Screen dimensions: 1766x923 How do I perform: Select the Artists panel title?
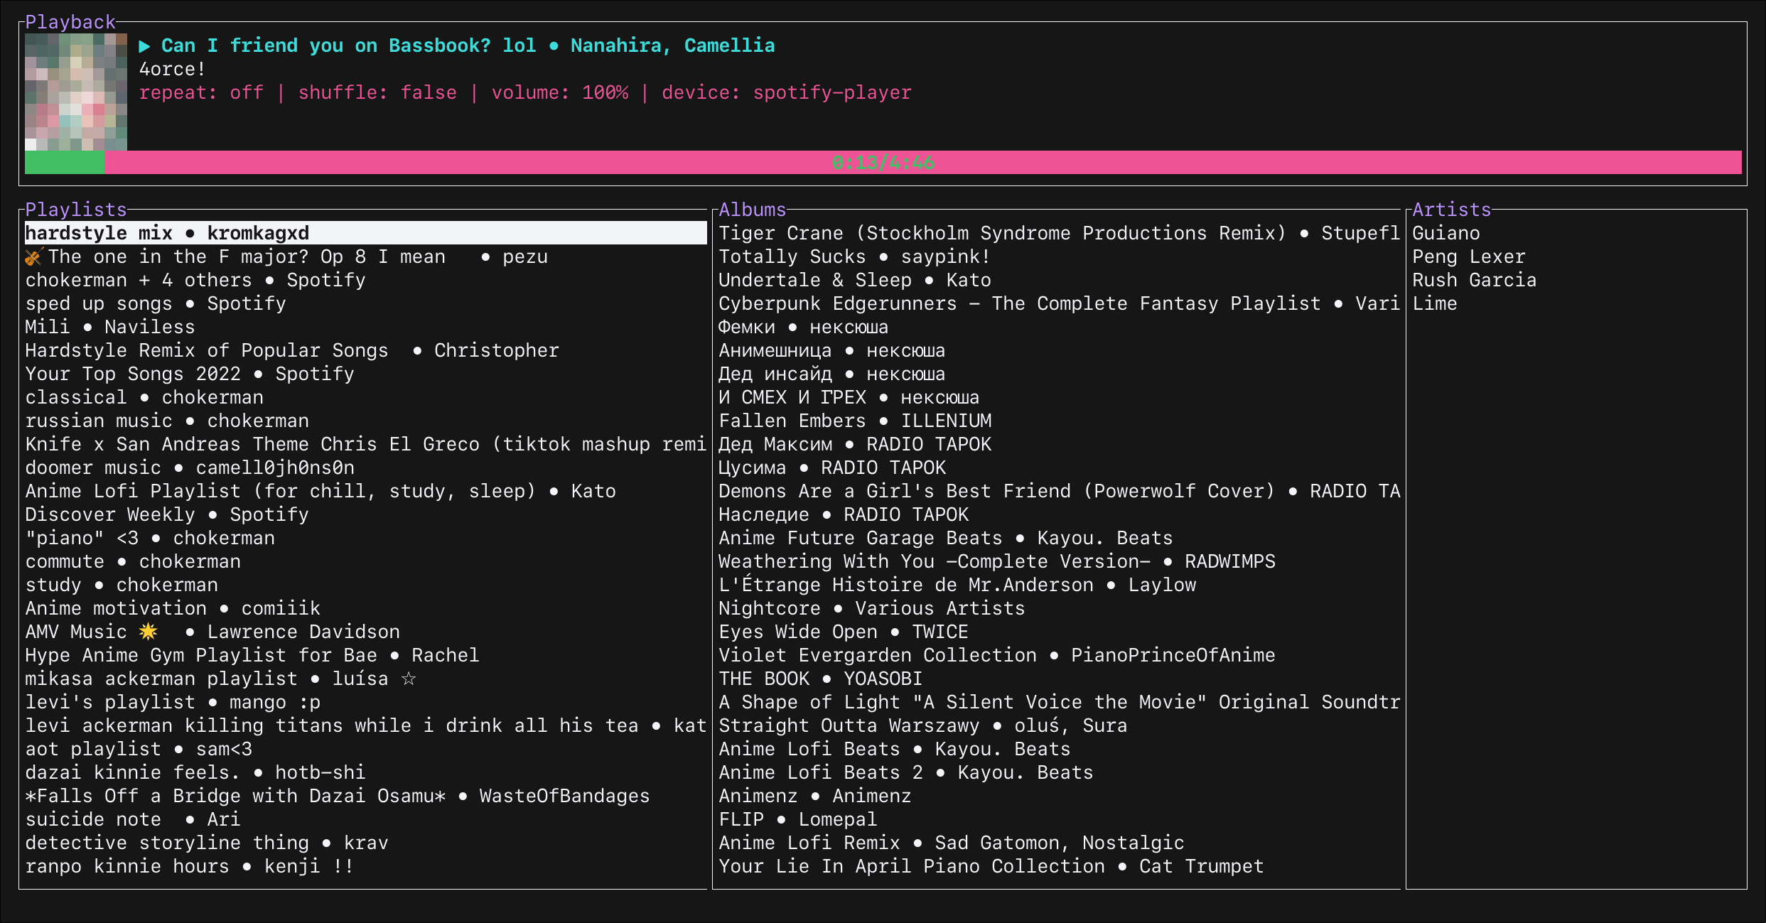1451,210
